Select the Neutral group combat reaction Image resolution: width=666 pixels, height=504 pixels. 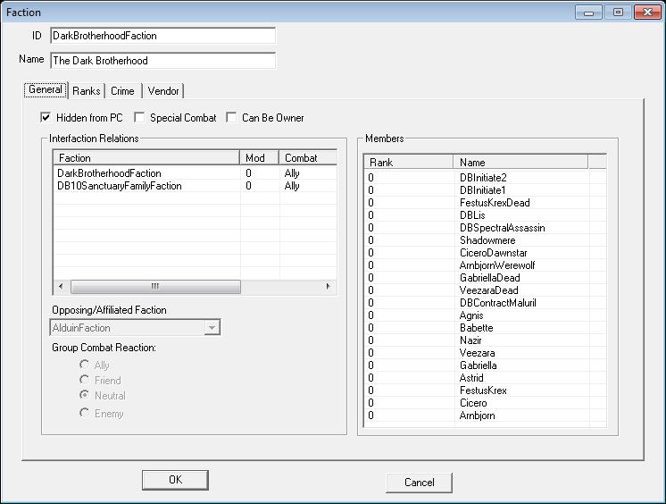tap(85, 395)
